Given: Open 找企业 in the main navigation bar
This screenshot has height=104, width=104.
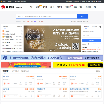Looking at the screenshot, I should tap(52, 7).
